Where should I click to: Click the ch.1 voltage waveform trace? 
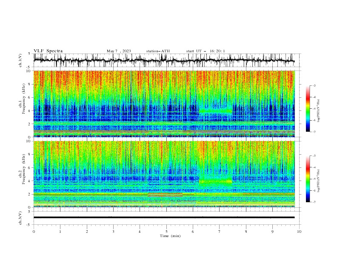(x=164, y=60)
